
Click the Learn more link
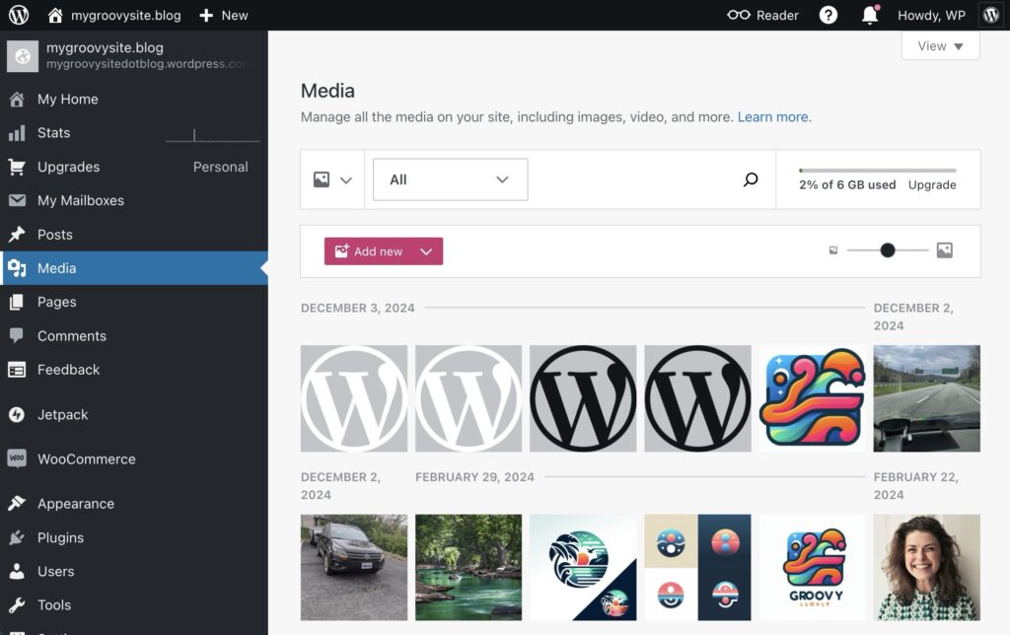tap(774, 116)
